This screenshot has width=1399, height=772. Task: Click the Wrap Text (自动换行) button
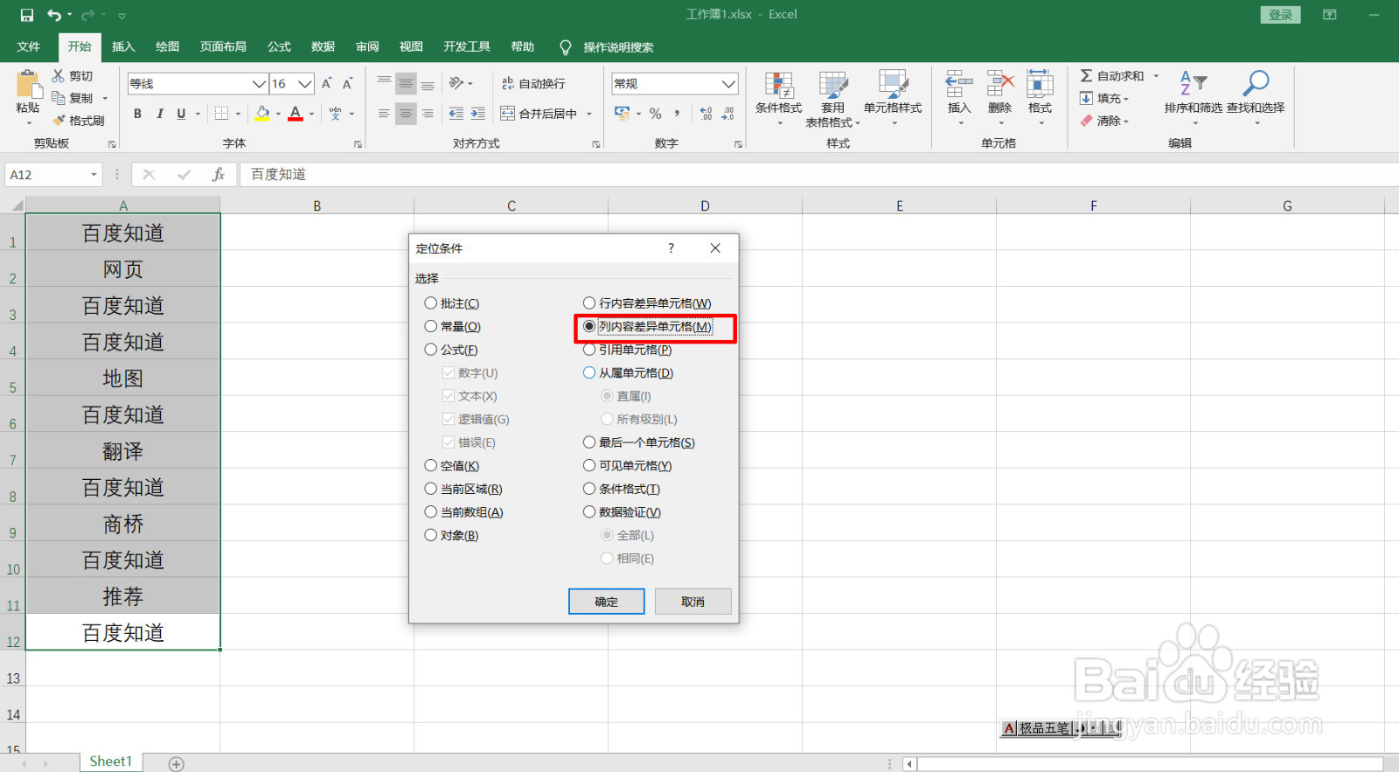tap(533, 84)
